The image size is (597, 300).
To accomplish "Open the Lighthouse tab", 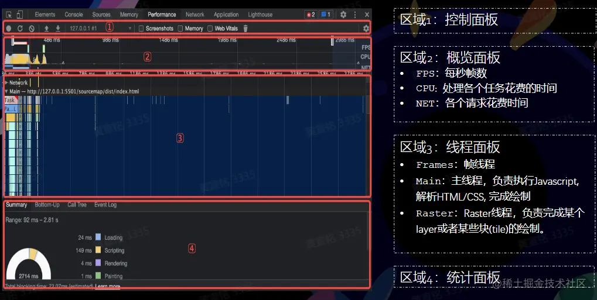I will coord(260,15).
